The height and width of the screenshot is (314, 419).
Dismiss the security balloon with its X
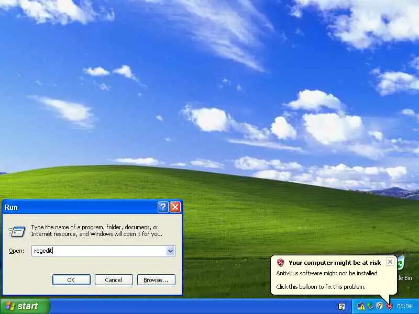coord(390,262)
